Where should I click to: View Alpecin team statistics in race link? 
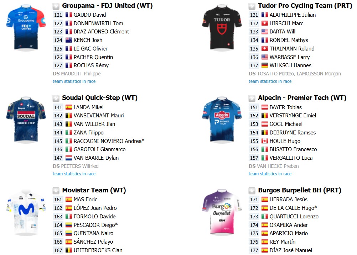pos(270,174)
